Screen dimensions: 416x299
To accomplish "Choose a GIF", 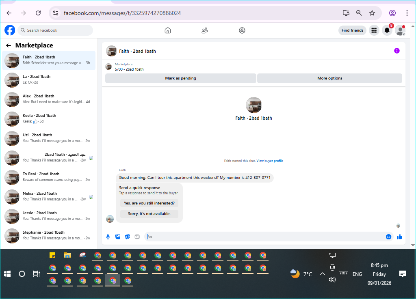I will [x=137, y=237].
